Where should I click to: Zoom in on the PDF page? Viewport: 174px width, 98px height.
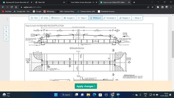tap(6, 32)
